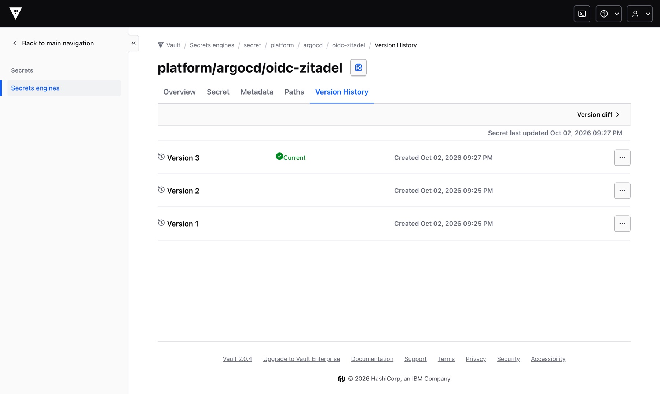Click the Version 1 history icon
660x394 pixels.
click(x=161, y=223)
